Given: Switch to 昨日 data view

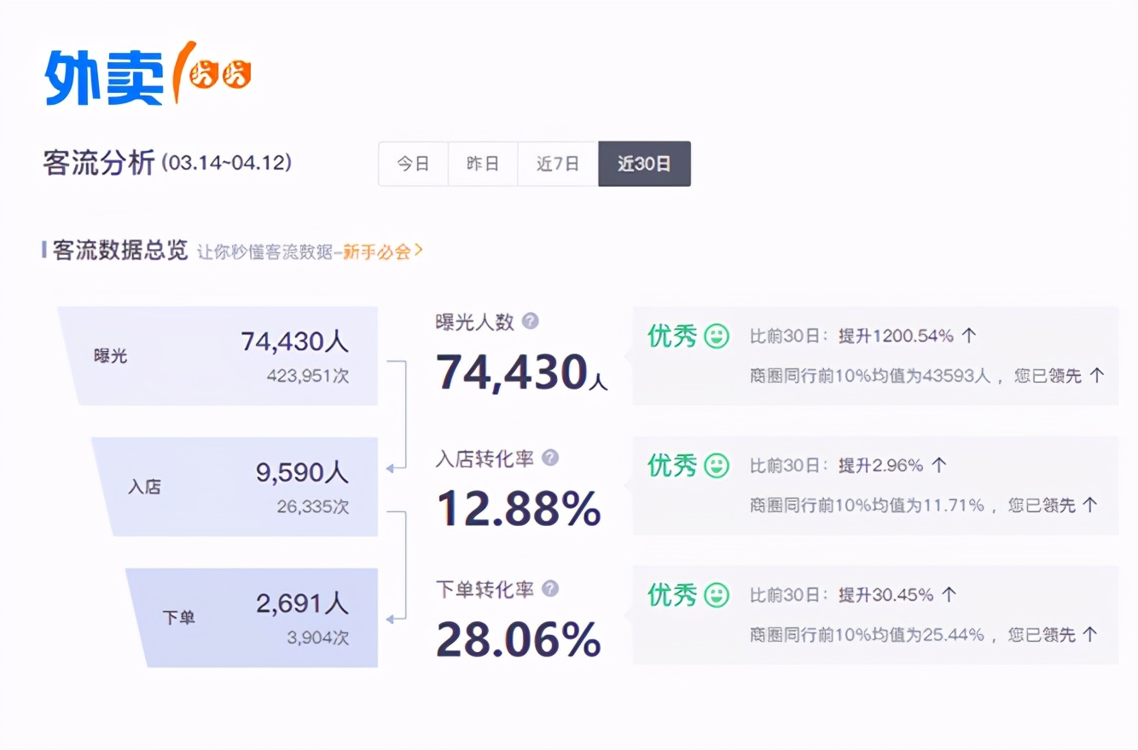Looking at the screenshot, I should pyautogui.click(x=483, y=164).
